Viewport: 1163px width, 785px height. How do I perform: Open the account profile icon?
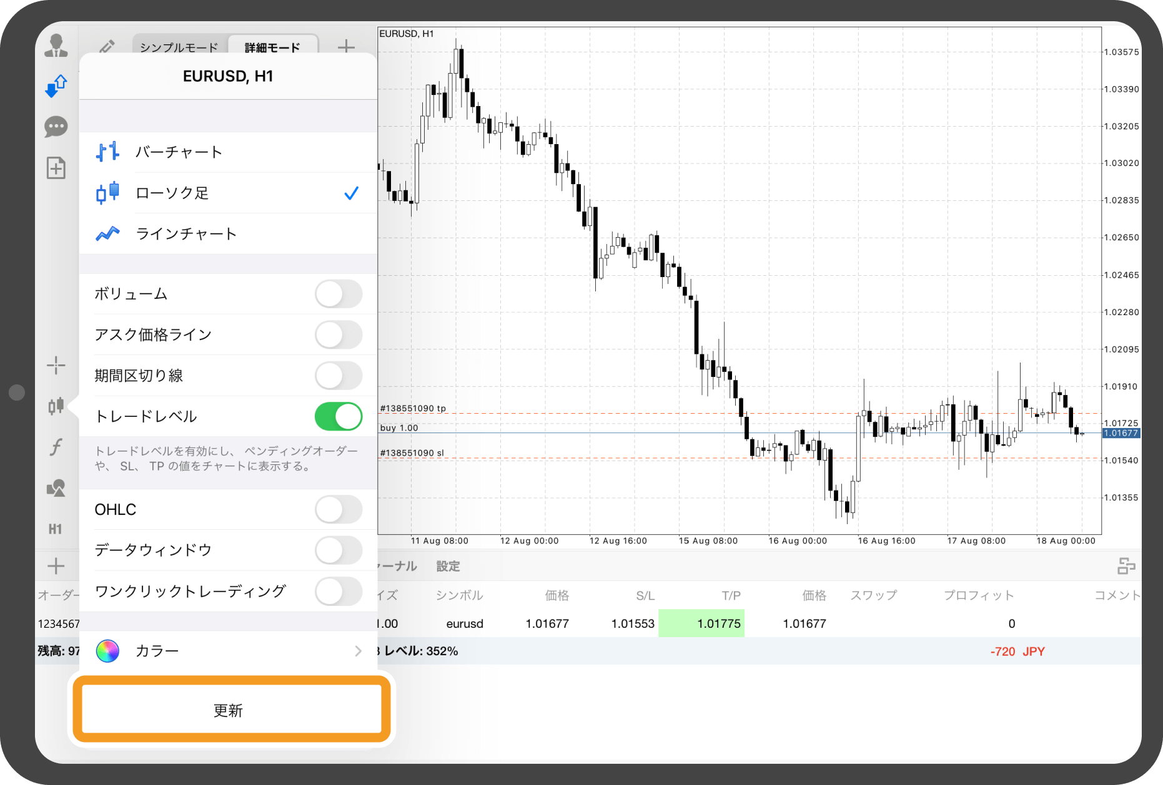pyautogui.click(x=56, y=46)
